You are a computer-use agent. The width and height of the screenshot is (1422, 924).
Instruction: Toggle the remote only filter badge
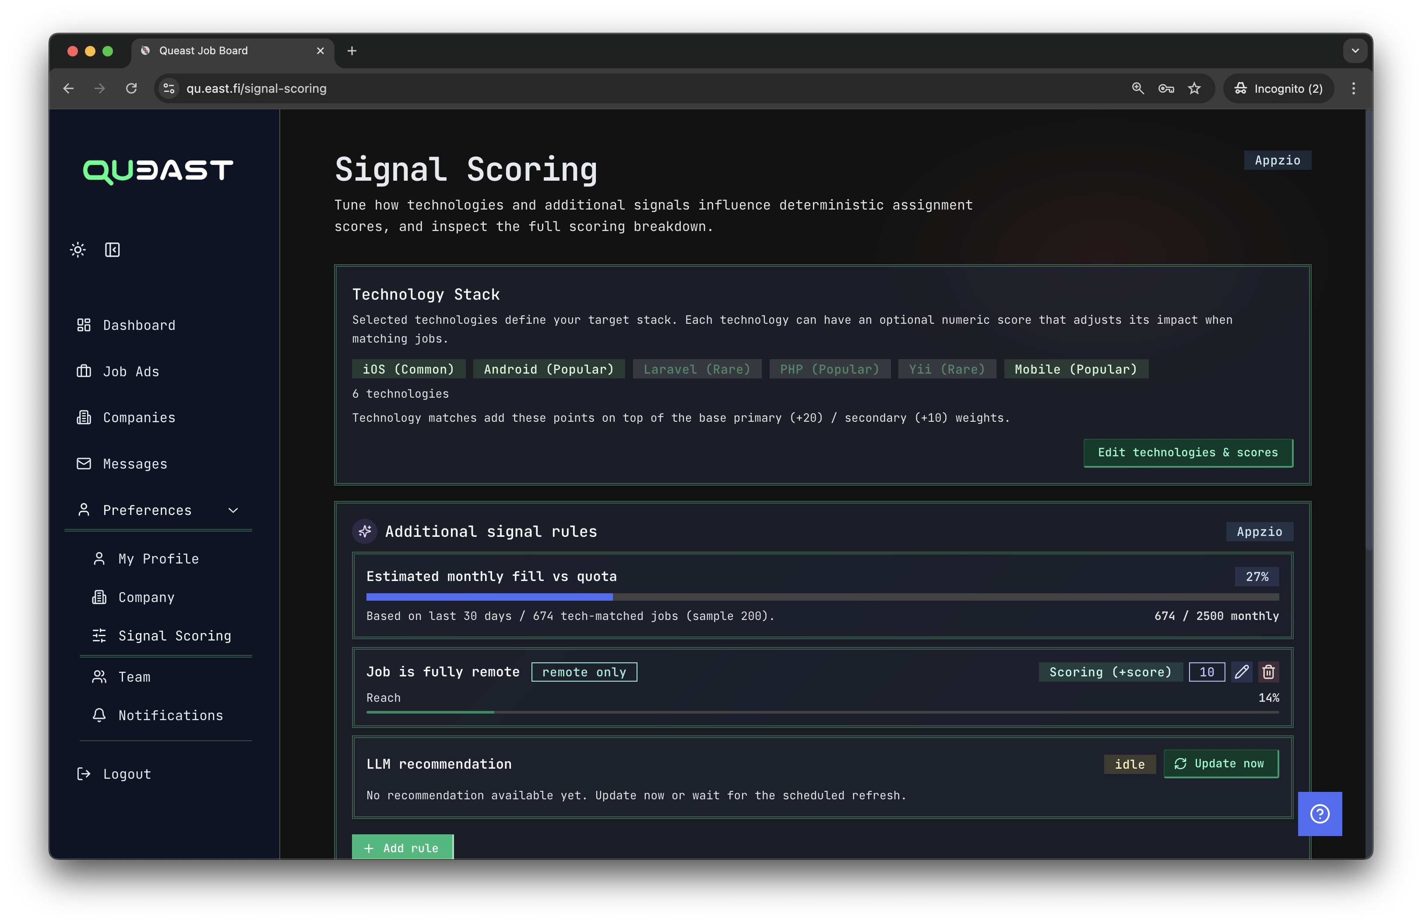(x=584, y=672)
